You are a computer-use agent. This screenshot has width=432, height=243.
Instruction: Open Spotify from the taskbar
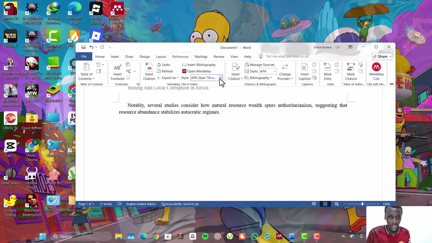pyautogui.click(x=205, y=236)
